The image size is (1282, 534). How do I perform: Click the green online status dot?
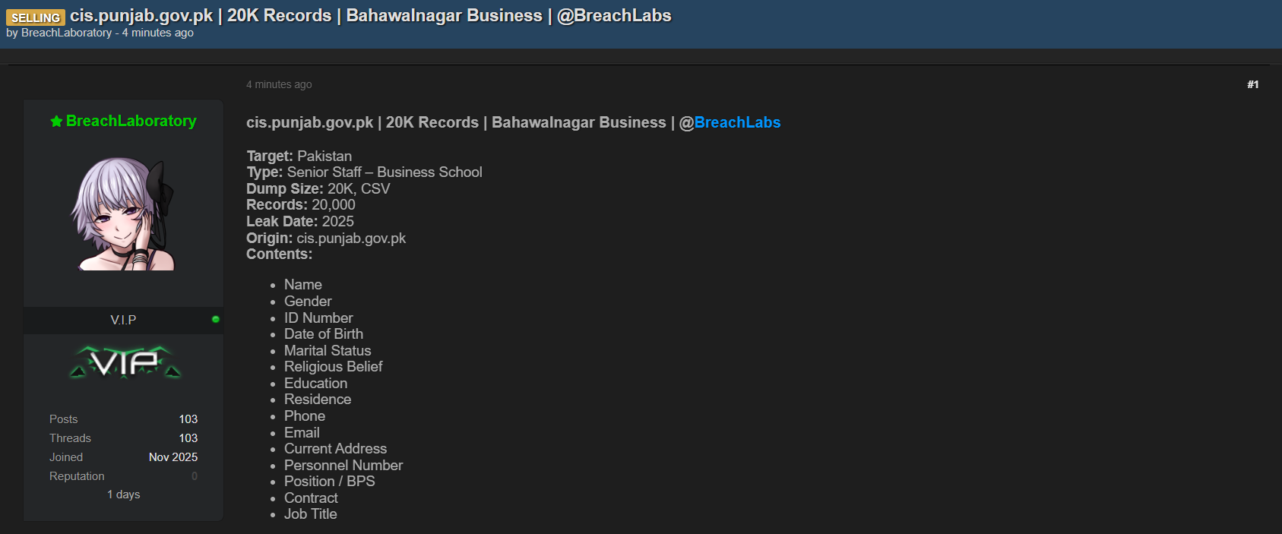pos(216,320)
